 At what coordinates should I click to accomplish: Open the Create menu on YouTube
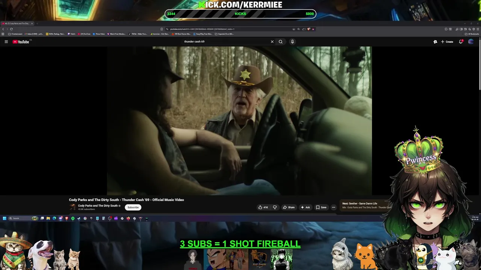coord(447,42)
